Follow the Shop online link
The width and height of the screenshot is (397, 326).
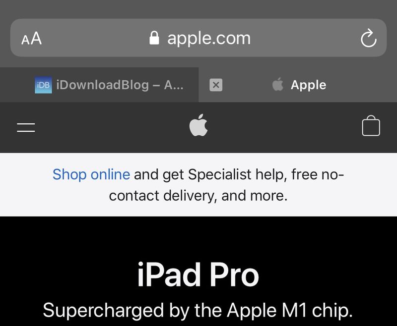(91, 174)
